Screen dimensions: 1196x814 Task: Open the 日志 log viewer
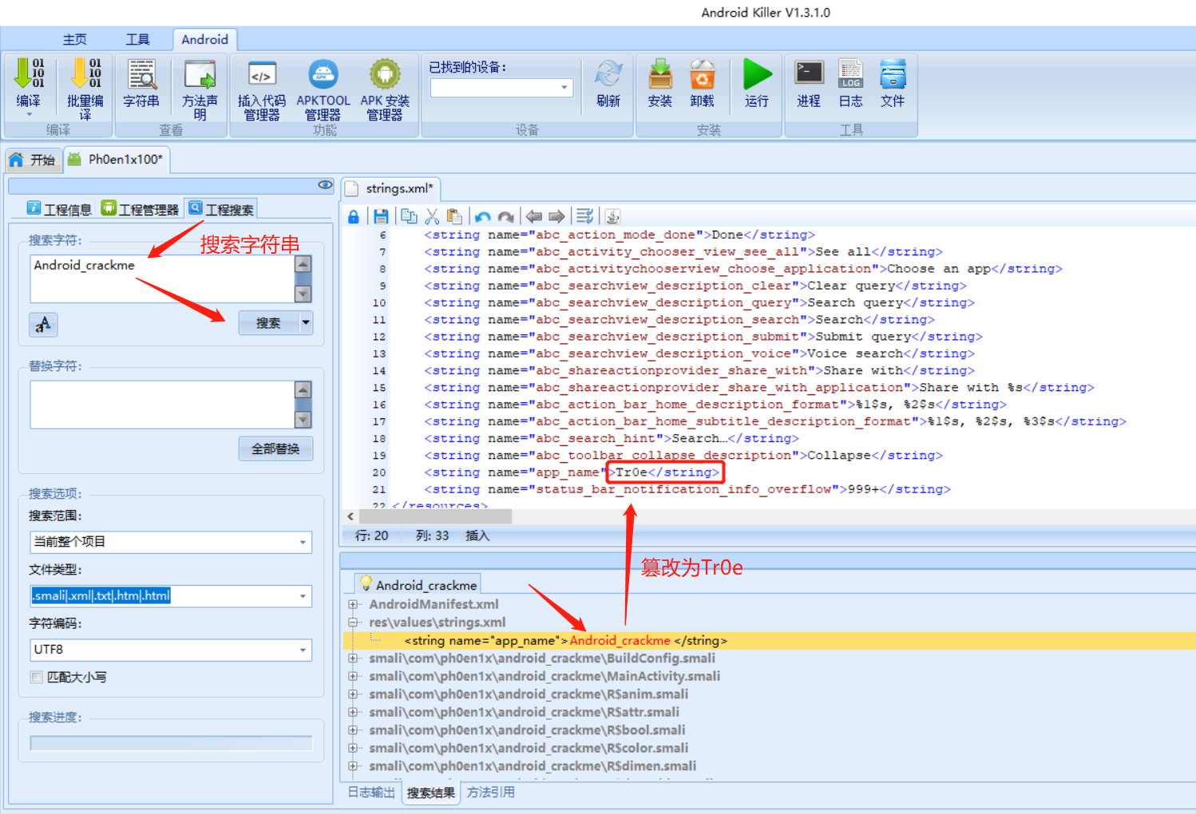[x=851, y=82]
